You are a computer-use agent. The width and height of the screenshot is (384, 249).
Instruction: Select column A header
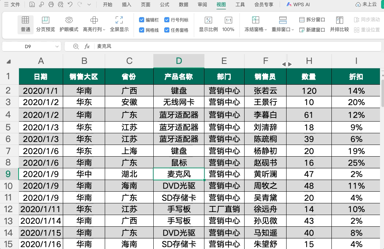41,61
